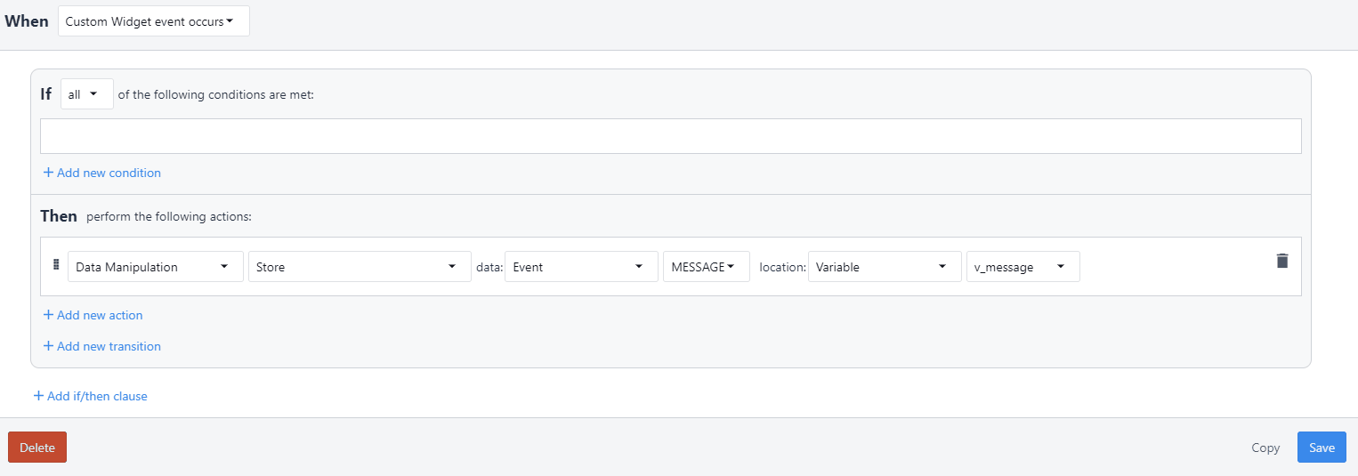1358x476 pixels.
Task: Expand the MESSAGE field dropdown
Action: 706,267
